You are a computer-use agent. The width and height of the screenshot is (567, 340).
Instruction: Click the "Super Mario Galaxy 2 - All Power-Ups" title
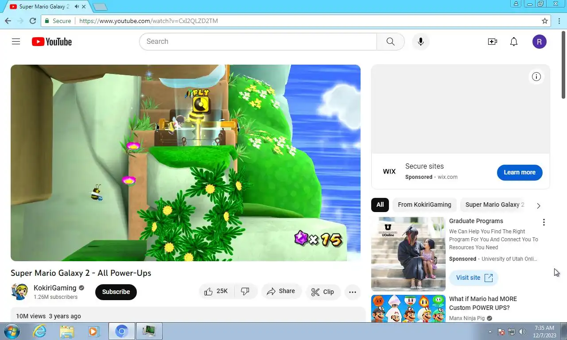click(x=81, y=273)
